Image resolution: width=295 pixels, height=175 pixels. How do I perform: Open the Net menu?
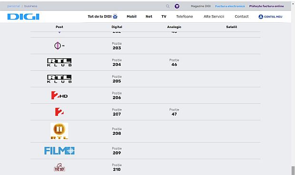point(149,17)
